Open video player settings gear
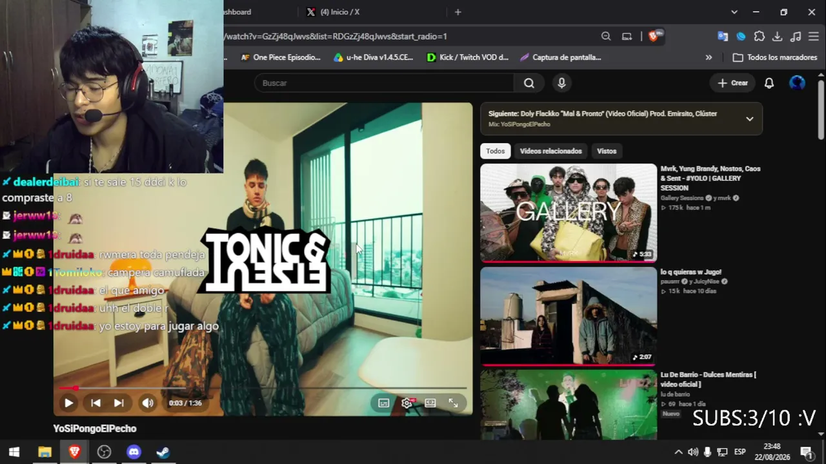Image resolution: width=826 pixels, height=464 pixels. click(x=407, y=403)
